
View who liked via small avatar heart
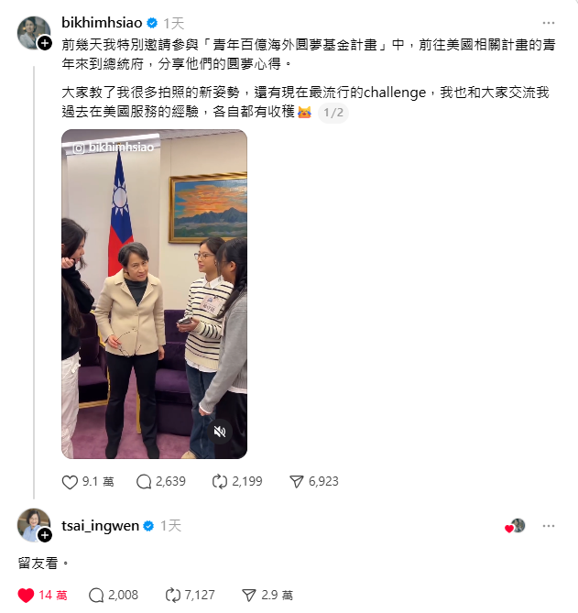point(515,526)
